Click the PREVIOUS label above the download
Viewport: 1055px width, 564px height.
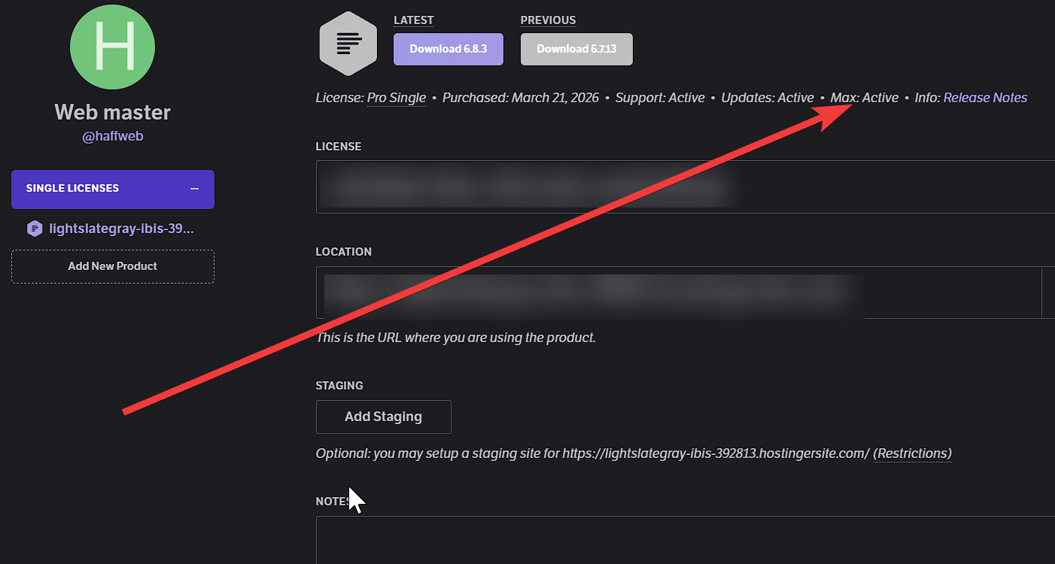click(x=548, y=20)
